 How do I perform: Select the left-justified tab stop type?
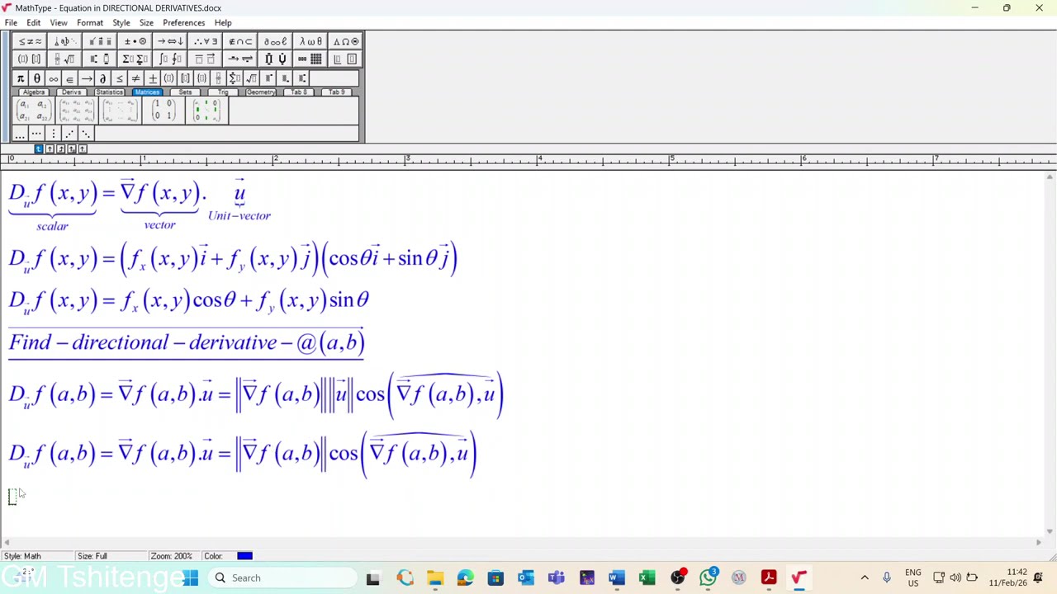click(39, 148)
